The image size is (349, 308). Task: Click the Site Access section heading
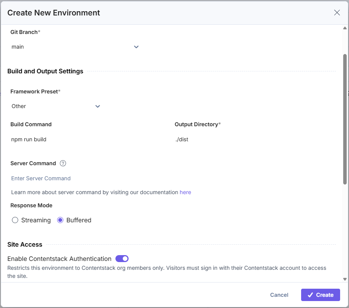point(25,245)
